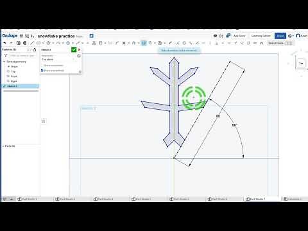Click the Search tools box
Image resolution: width=308 pixels, height=231 pixels.
point(280,43)
